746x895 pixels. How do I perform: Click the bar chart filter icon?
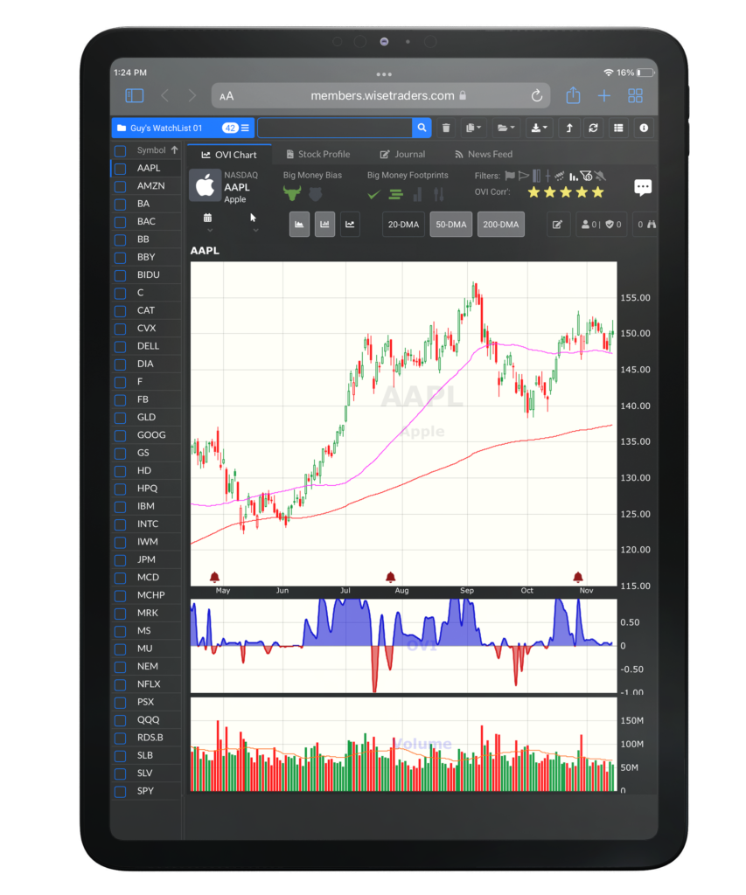[574, 177]
